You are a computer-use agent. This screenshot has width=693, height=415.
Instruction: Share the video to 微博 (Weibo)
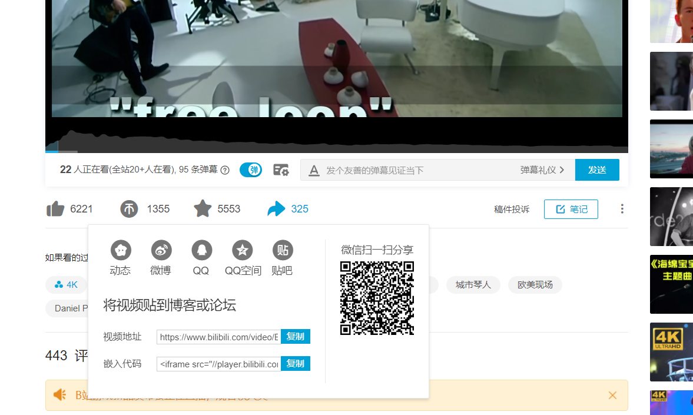click(160, 251)
